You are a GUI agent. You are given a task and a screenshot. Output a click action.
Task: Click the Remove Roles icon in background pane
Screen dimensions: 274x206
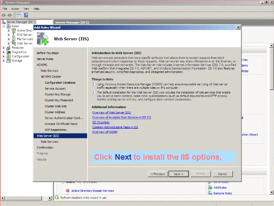(x=210, y=193)
